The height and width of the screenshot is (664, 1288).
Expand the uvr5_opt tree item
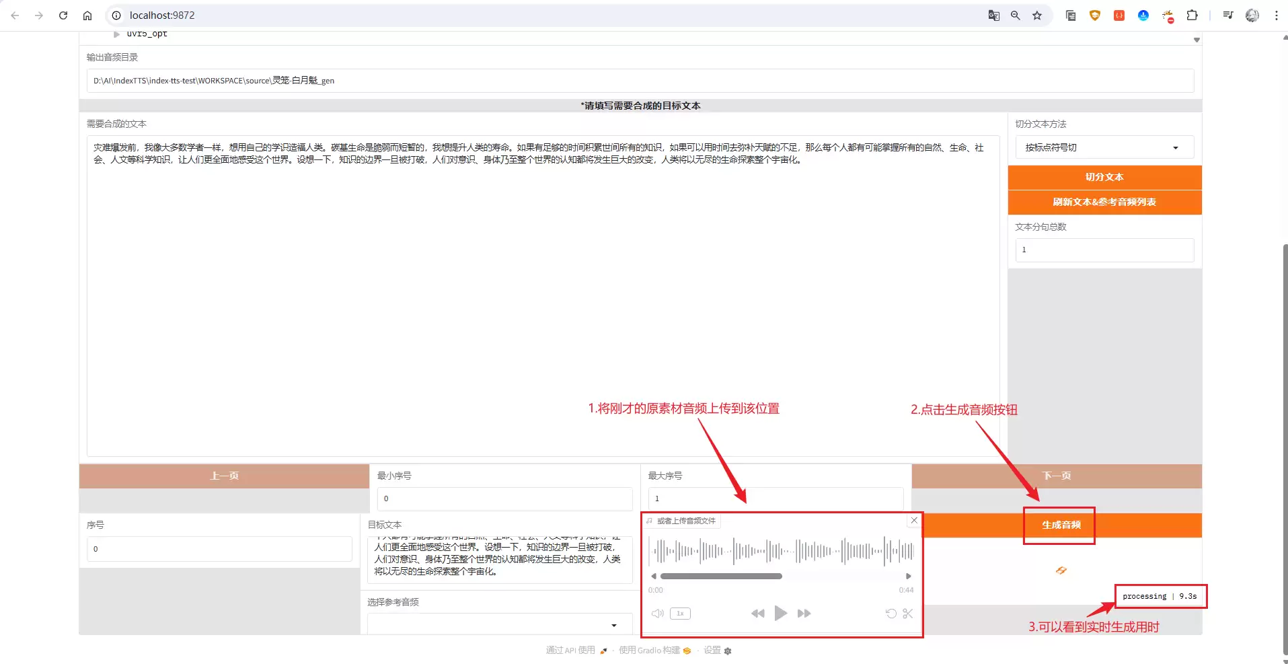116,34
